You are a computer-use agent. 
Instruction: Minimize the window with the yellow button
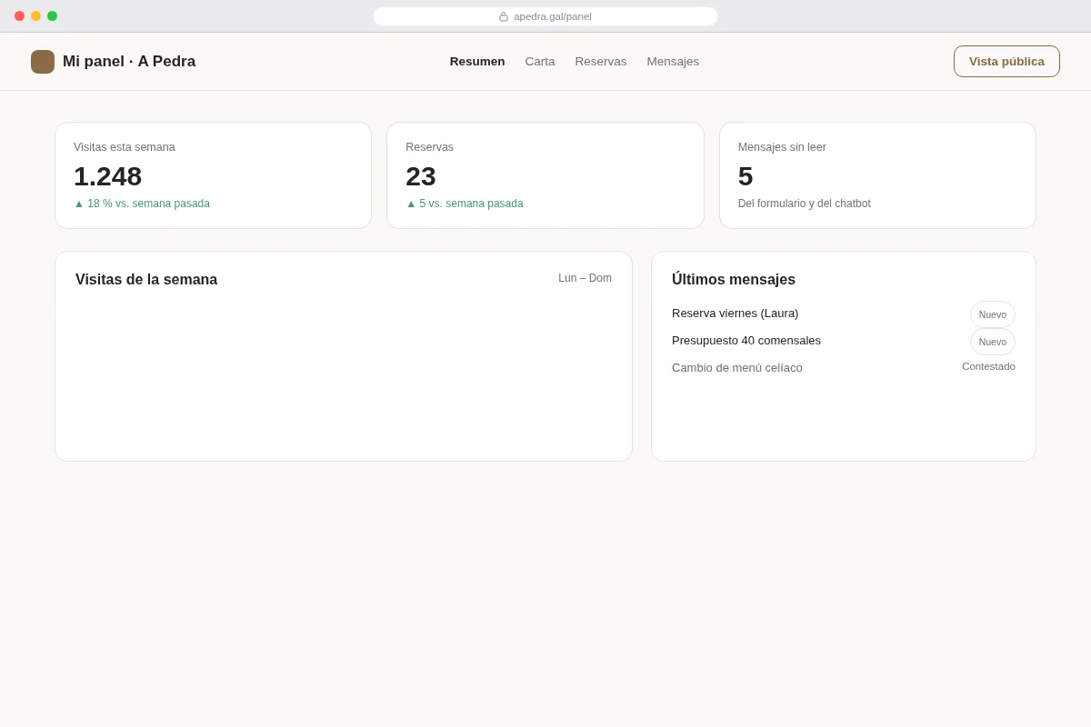(x=35, y=16)
